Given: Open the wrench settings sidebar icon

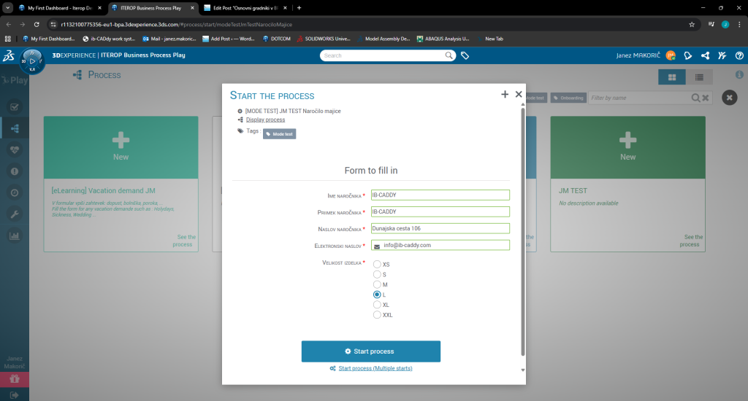Looking at the screenshot, I should 13,214.
